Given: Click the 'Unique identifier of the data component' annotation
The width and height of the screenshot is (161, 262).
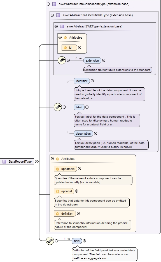Looking at the screenshot, I should tap(109, 94).
